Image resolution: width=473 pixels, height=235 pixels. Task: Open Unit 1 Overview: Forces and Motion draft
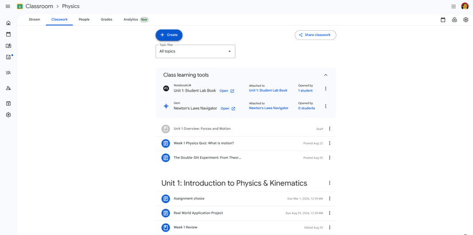246,129
